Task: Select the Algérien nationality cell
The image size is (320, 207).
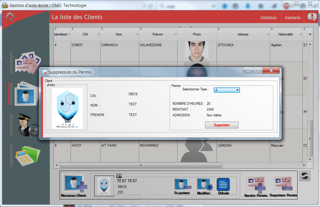Action: click(286, 51)
